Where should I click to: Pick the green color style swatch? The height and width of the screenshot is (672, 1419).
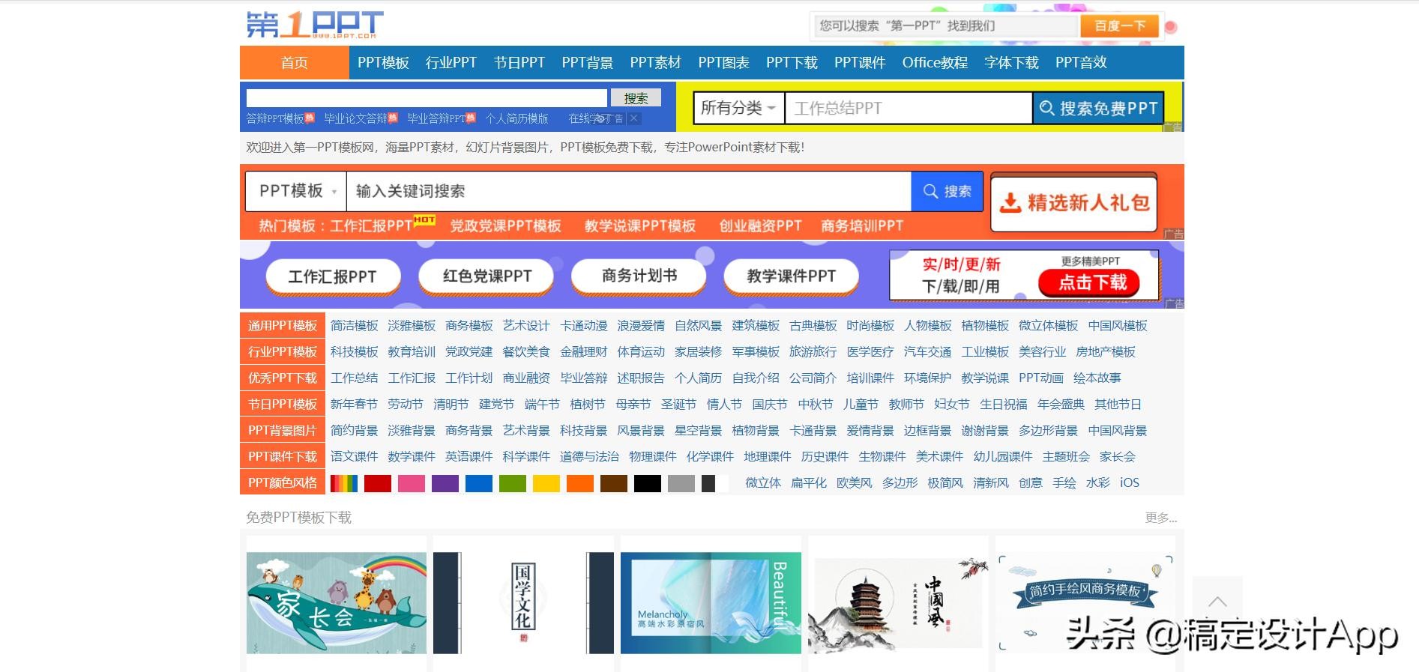coord(513,483)
